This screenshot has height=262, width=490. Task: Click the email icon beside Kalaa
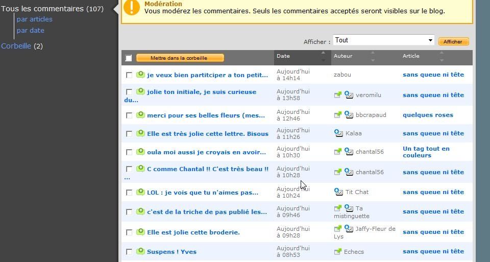pyautogui.click(x=338, y=133)
